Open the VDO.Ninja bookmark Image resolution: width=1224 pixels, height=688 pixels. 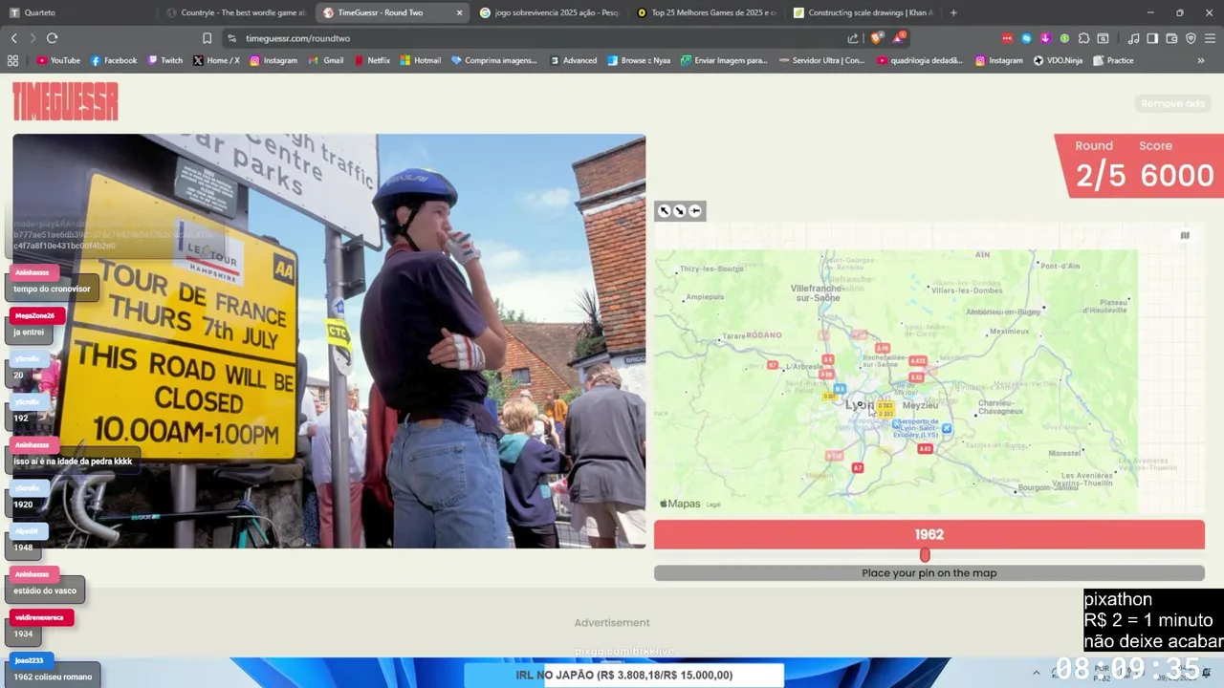[x=1058, y=60]
